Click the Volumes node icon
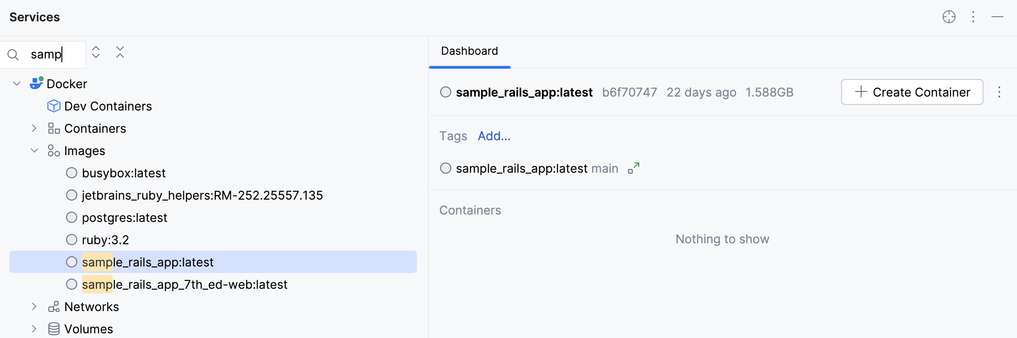 point(53,328)
